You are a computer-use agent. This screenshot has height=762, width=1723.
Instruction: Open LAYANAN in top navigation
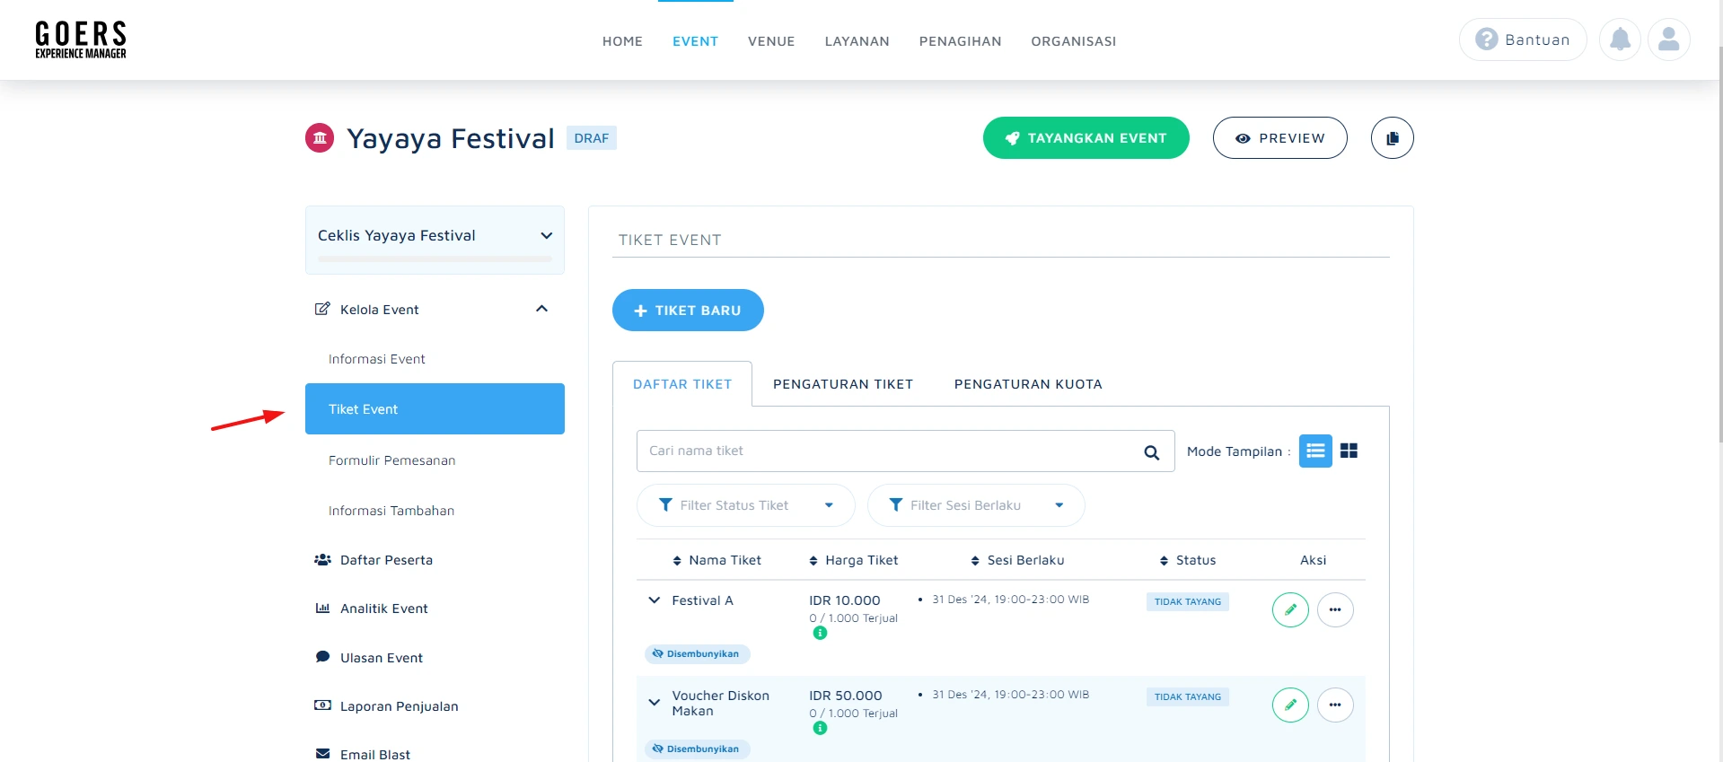[857, 41]
